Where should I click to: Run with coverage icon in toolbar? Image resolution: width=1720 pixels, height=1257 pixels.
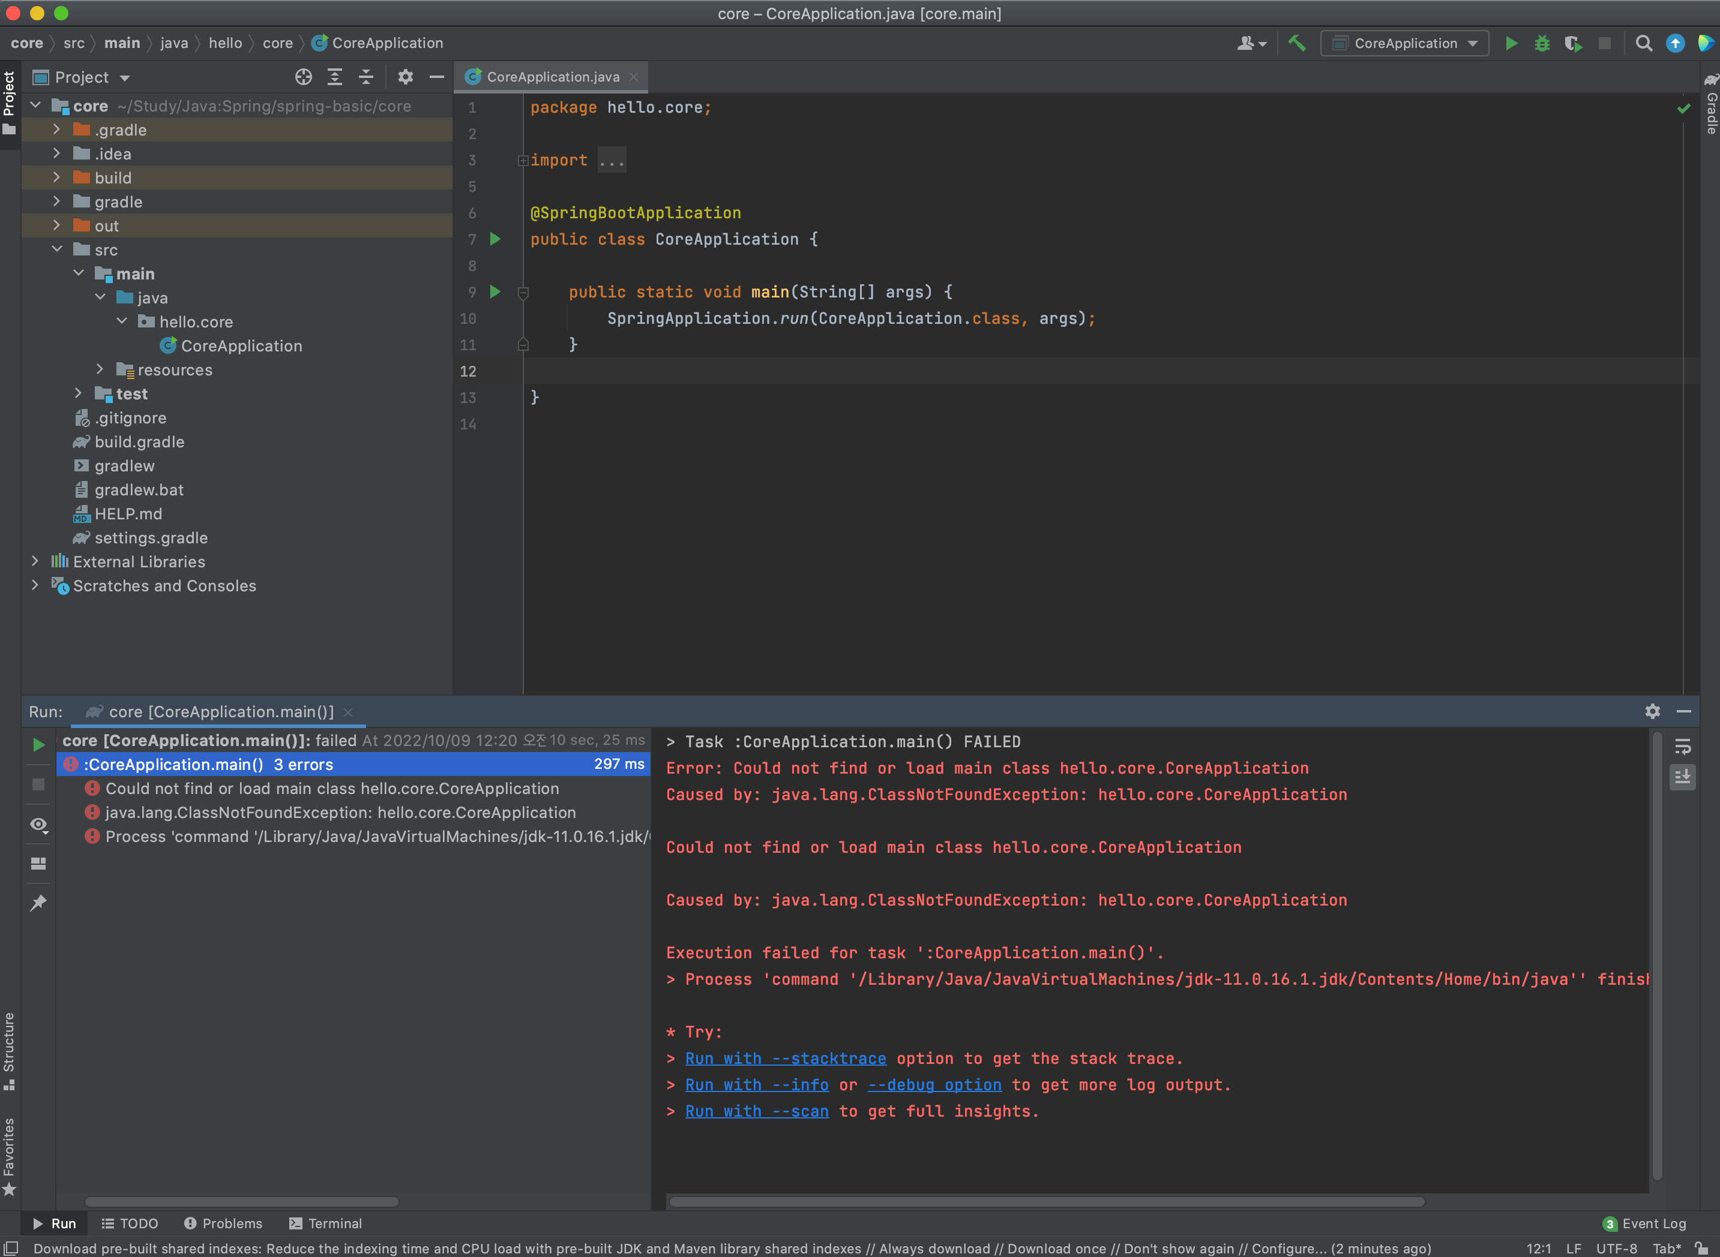pyautogui.click(x=1573, y=43)
